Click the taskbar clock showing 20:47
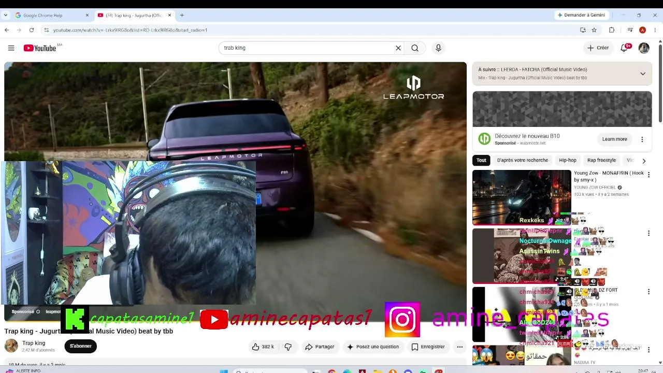 tap(643, 371)
